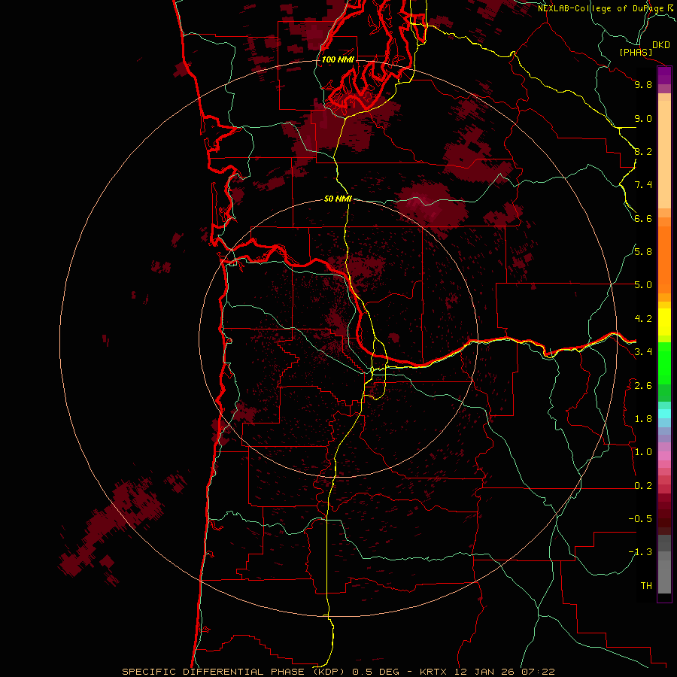
Task: Pick the pale peach band of the color scale
Action: tap(664, 154)
